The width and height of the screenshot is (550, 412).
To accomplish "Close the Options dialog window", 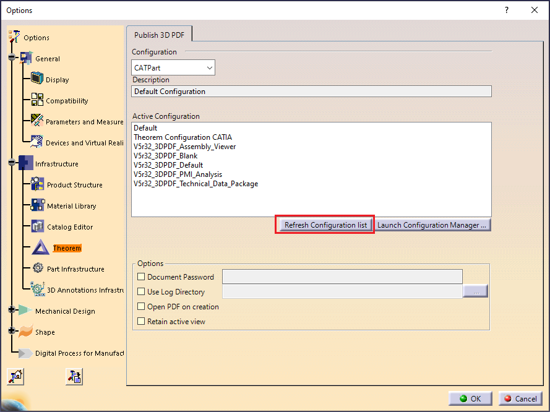I will click(x=534, y=10).
